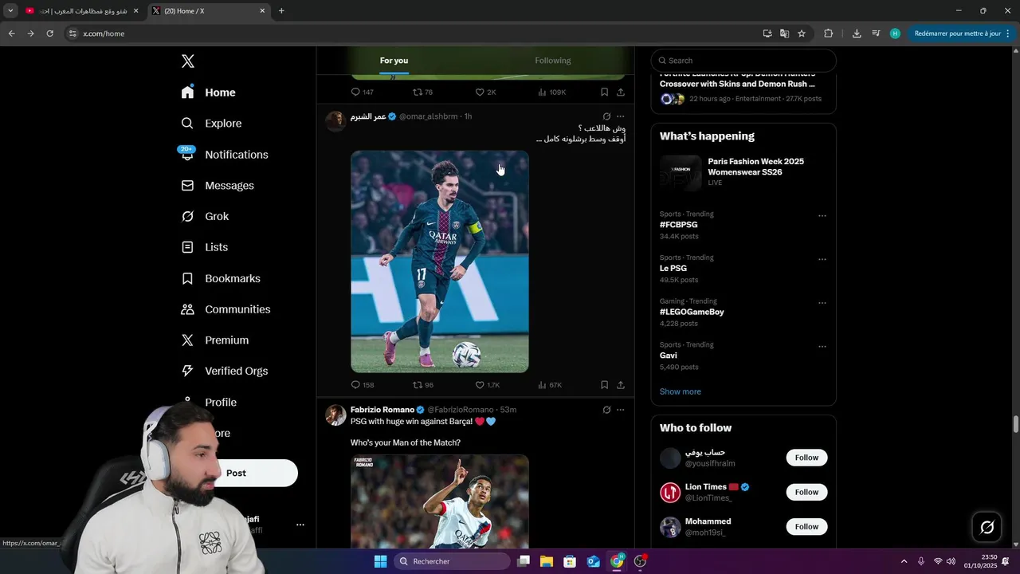Bookmark the omar_alshbrm post
1020x574 pixels.
[x=604, y=385]
